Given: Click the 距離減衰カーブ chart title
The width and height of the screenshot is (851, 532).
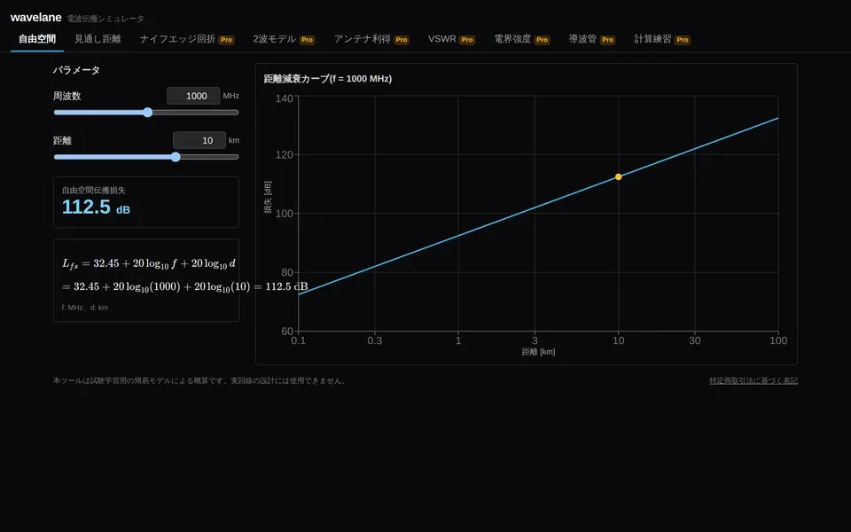Looking at the screenshot, I should pos(328,79).
